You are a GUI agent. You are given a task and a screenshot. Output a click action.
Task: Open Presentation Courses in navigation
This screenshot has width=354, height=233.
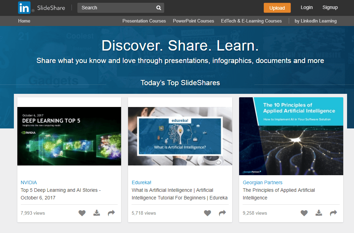click(144, 21)
